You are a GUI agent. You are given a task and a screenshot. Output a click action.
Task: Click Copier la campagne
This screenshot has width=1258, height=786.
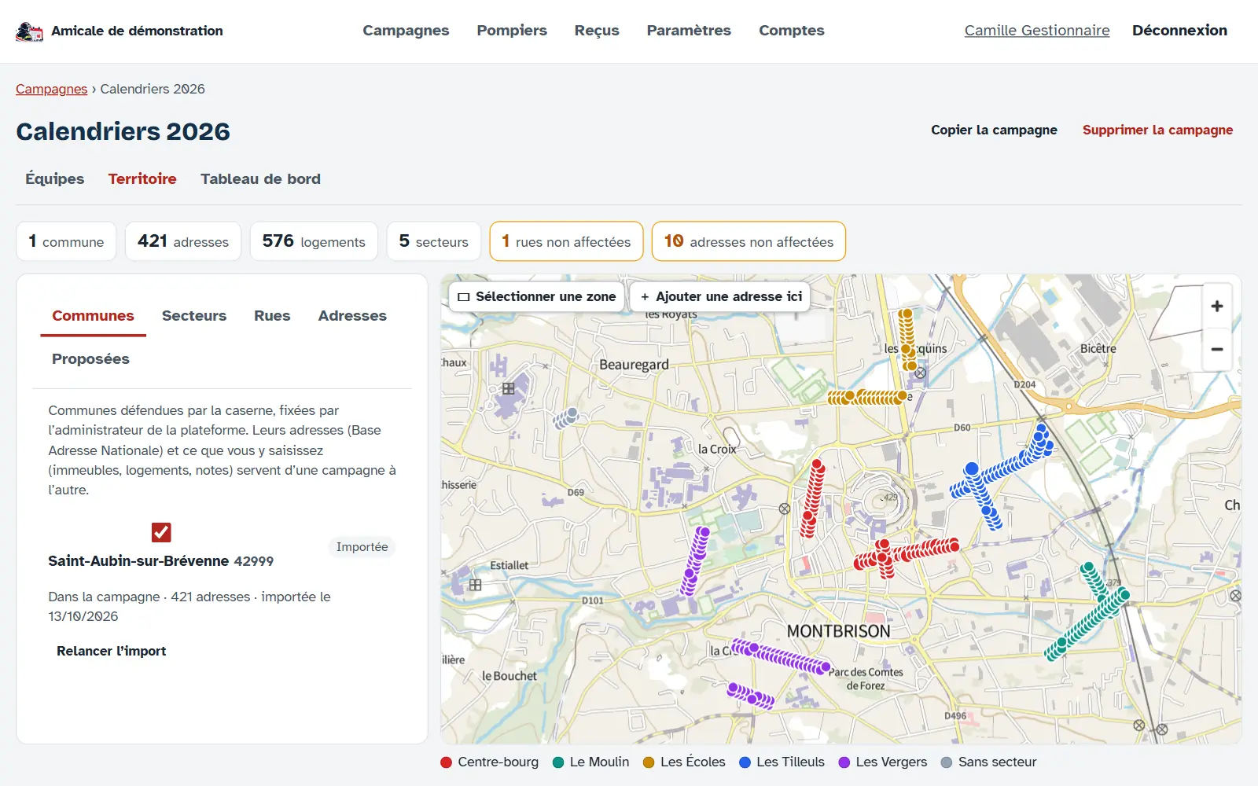click(994, 130)
